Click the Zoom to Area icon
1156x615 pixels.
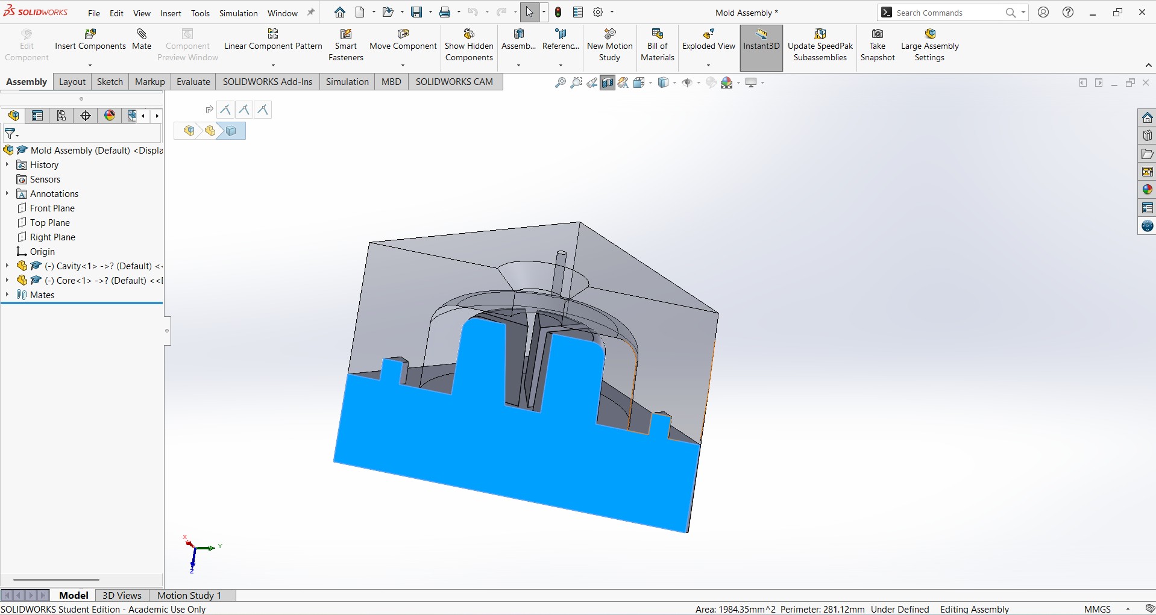point(576,83)
